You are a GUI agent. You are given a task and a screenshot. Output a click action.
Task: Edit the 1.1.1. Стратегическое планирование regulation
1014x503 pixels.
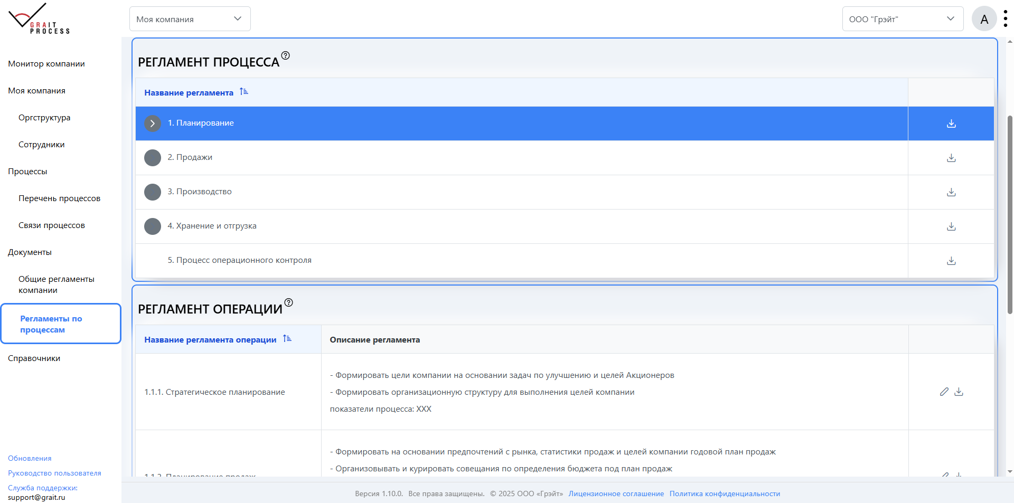[x=945, y=392]
